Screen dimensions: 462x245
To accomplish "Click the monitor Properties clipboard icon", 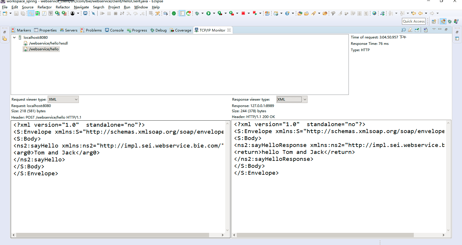I will coord(426,30).
